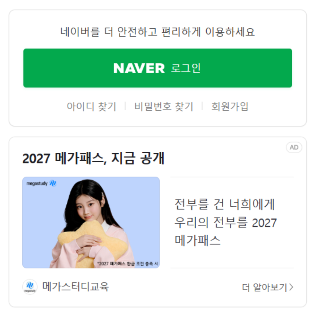The width and height of the screenshot is (324, 314).
Task: Click fine print 환급 조건 충족 시 in image
Action: 142,264
